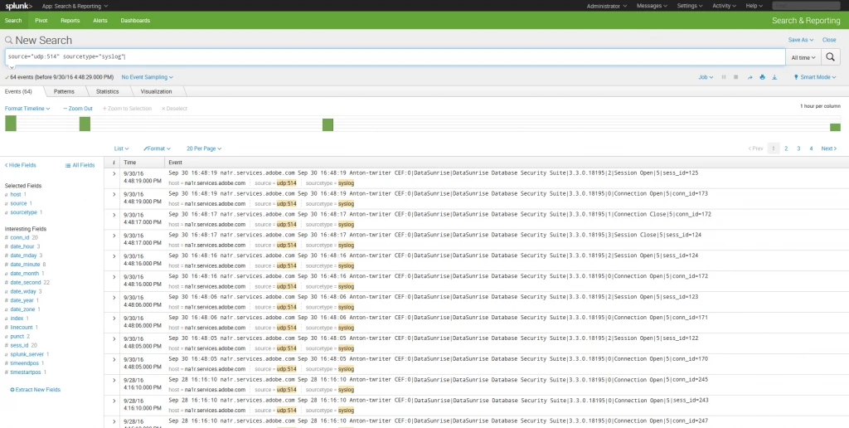This screenshot has height=428, width=849.
Task: Expand the first event row
Action: [114, 173]
